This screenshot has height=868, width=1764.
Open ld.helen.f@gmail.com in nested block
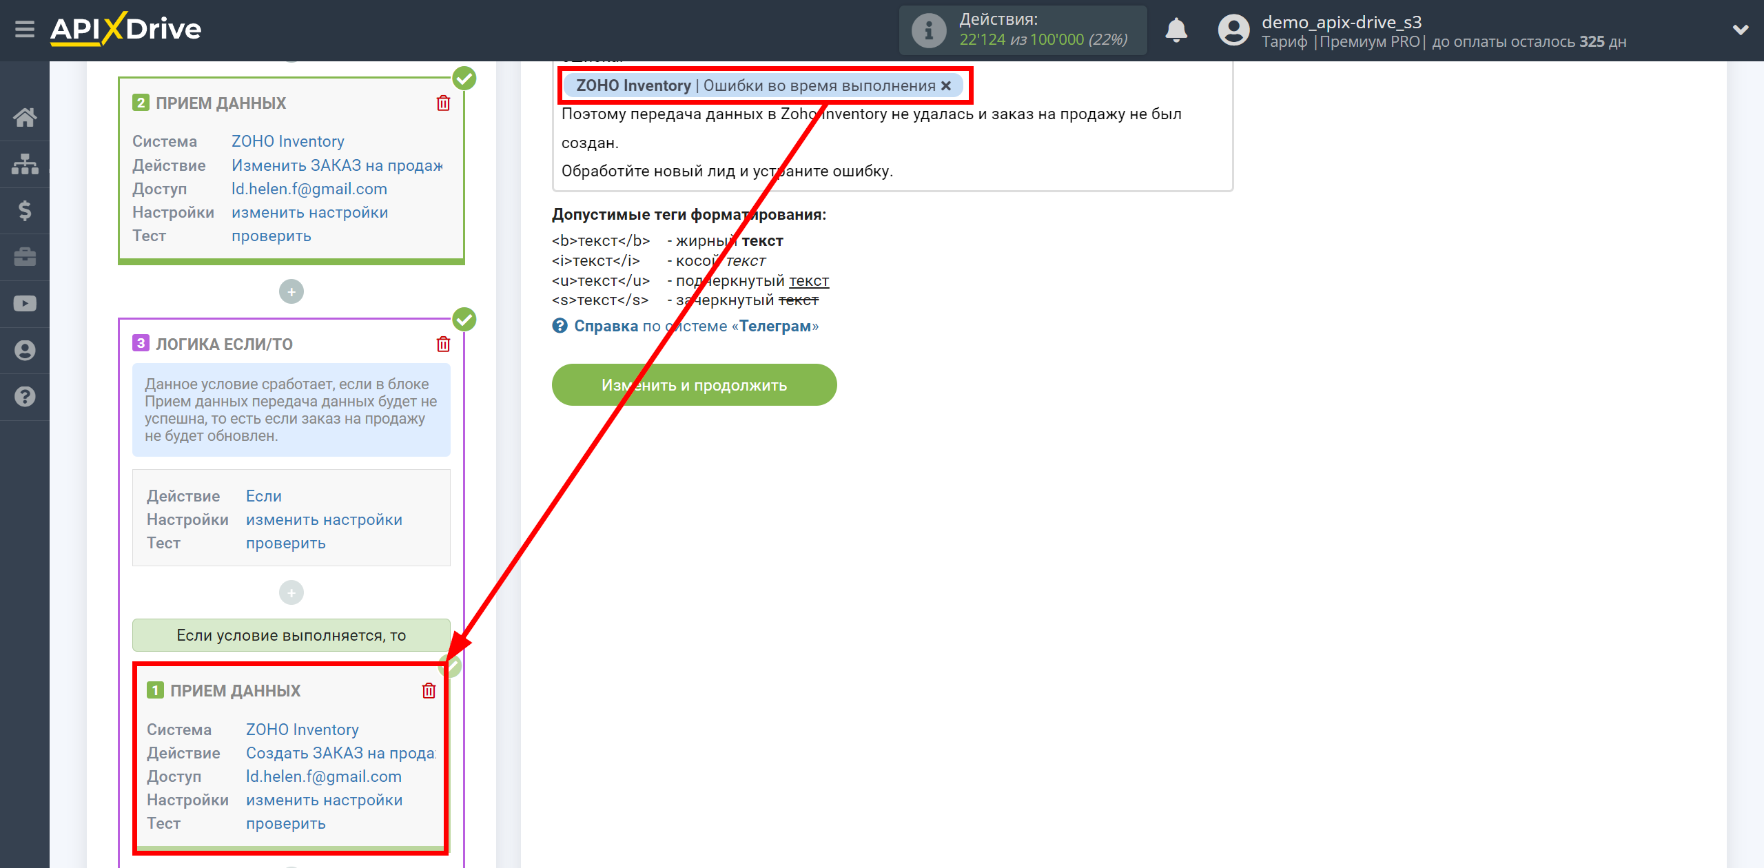[x=324, y=776]
